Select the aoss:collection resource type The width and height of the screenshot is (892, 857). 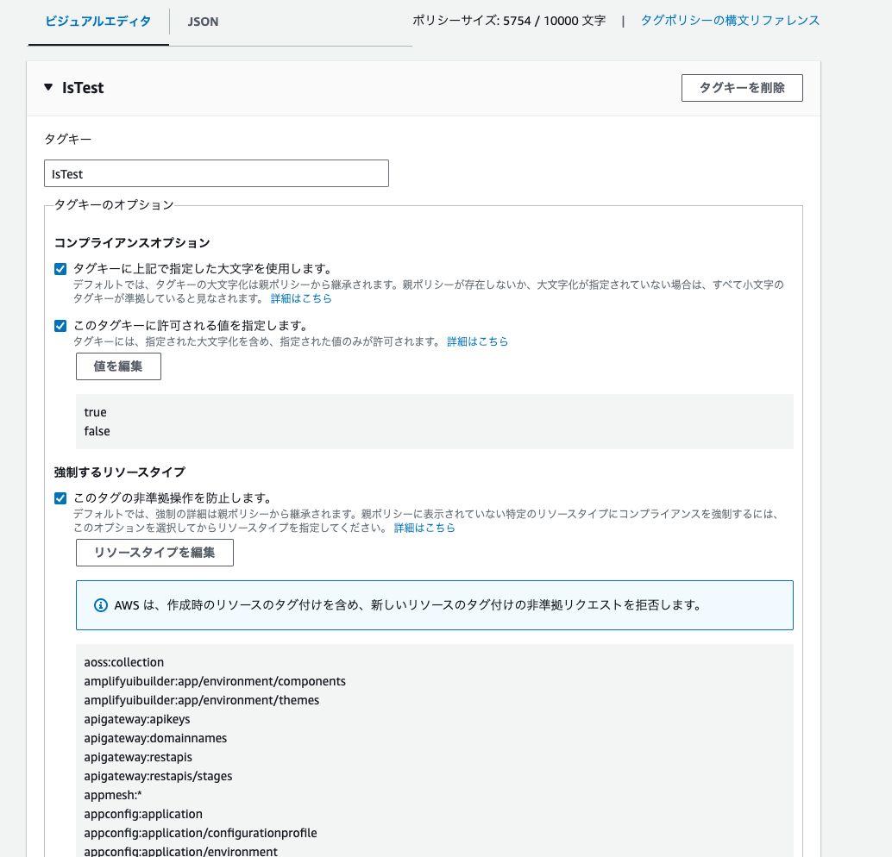(125, 661)
